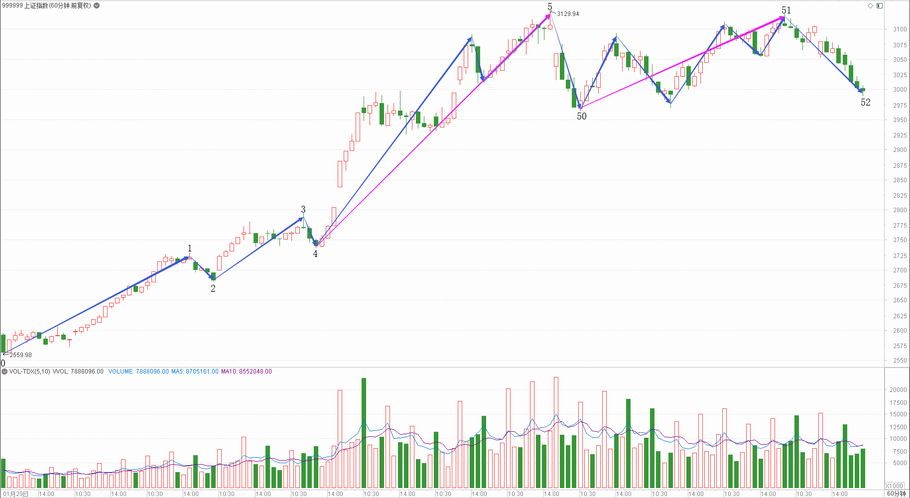This screenshot has height=498, width=910.
Task: Click the 999999 上证指数 chart title text
Action: pyautogui.click(x=47, y=5)
